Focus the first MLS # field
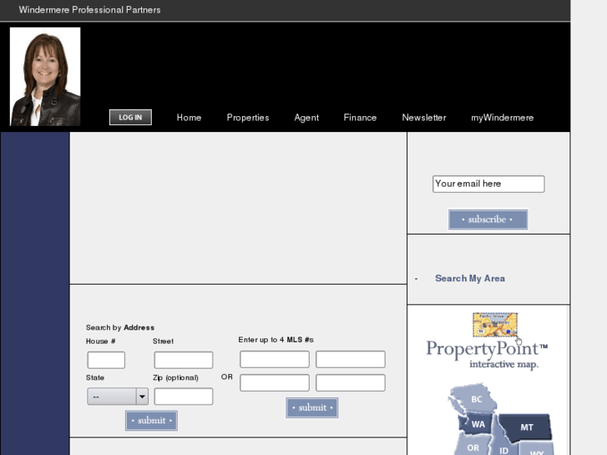This screenshot has height=455, width=607. [275, 359]
